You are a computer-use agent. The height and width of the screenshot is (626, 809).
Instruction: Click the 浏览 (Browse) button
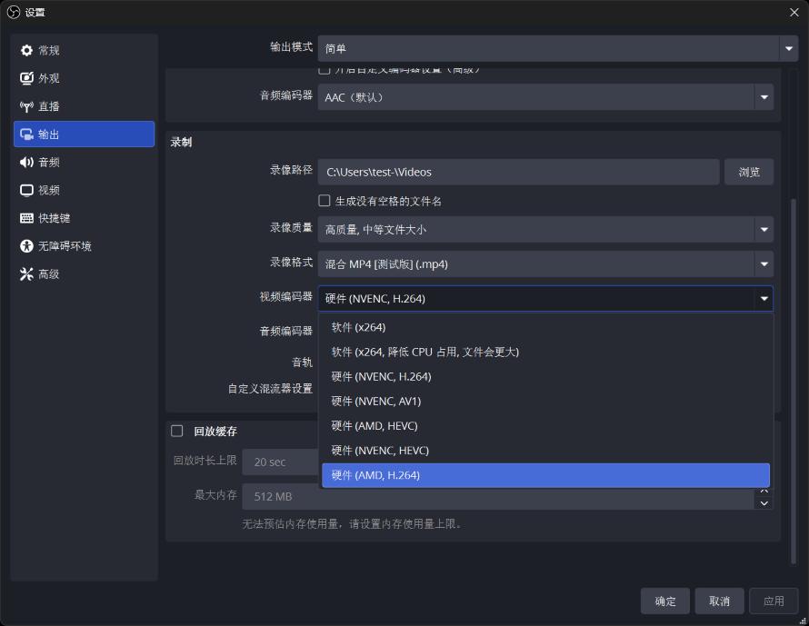749,172
